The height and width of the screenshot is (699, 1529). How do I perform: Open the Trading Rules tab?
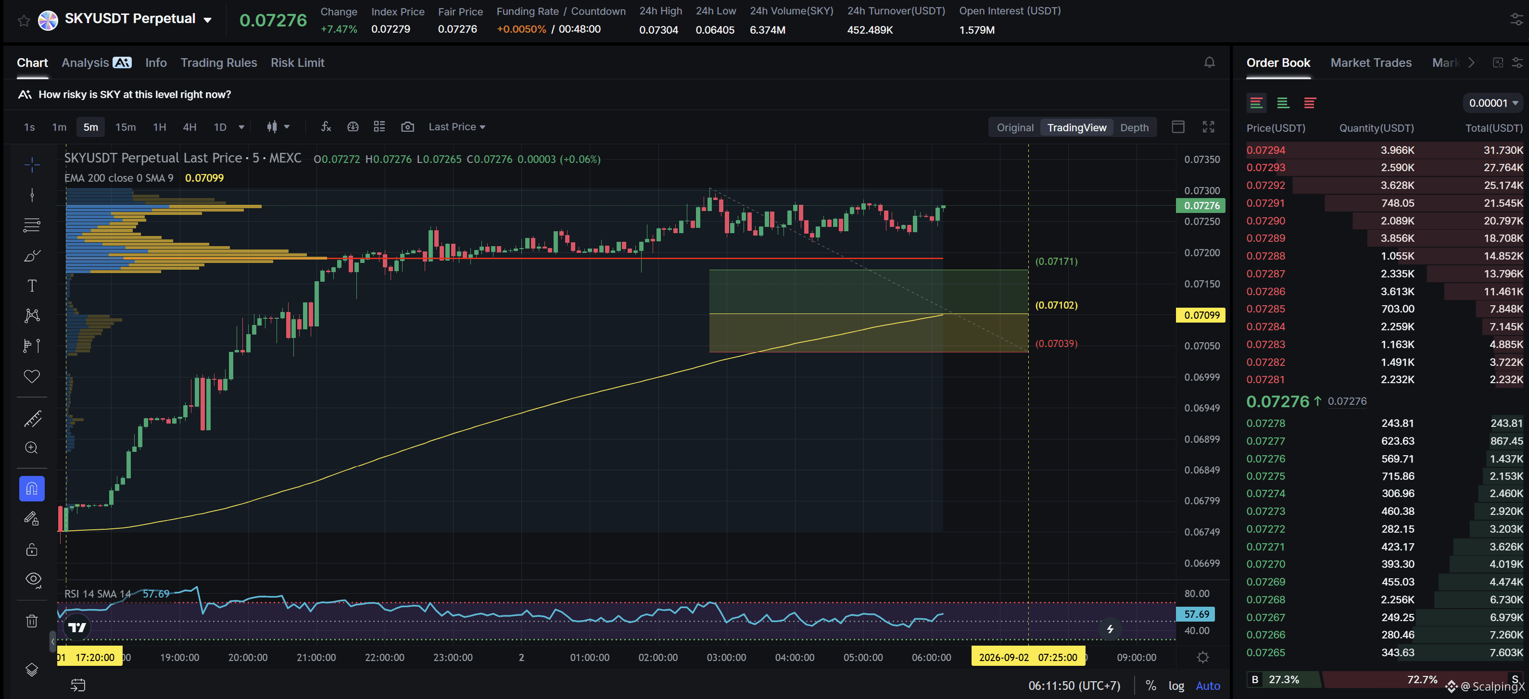pos(218,62)
